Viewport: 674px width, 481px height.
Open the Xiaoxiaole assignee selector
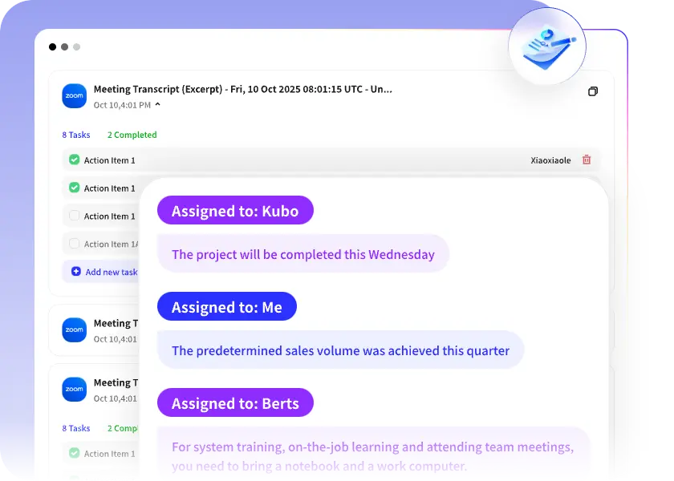tap(550, 160)
